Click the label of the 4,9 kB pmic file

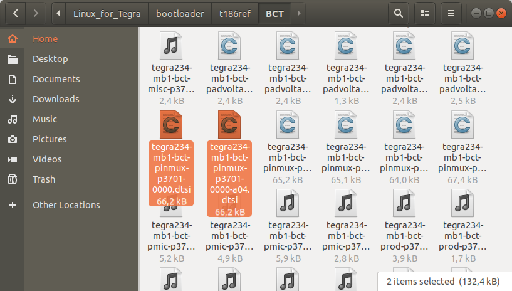229,236
